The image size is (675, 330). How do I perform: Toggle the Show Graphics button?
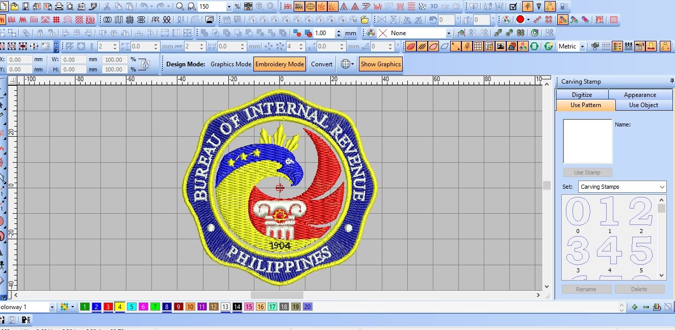pyautogui.click(x=381, y=64)
